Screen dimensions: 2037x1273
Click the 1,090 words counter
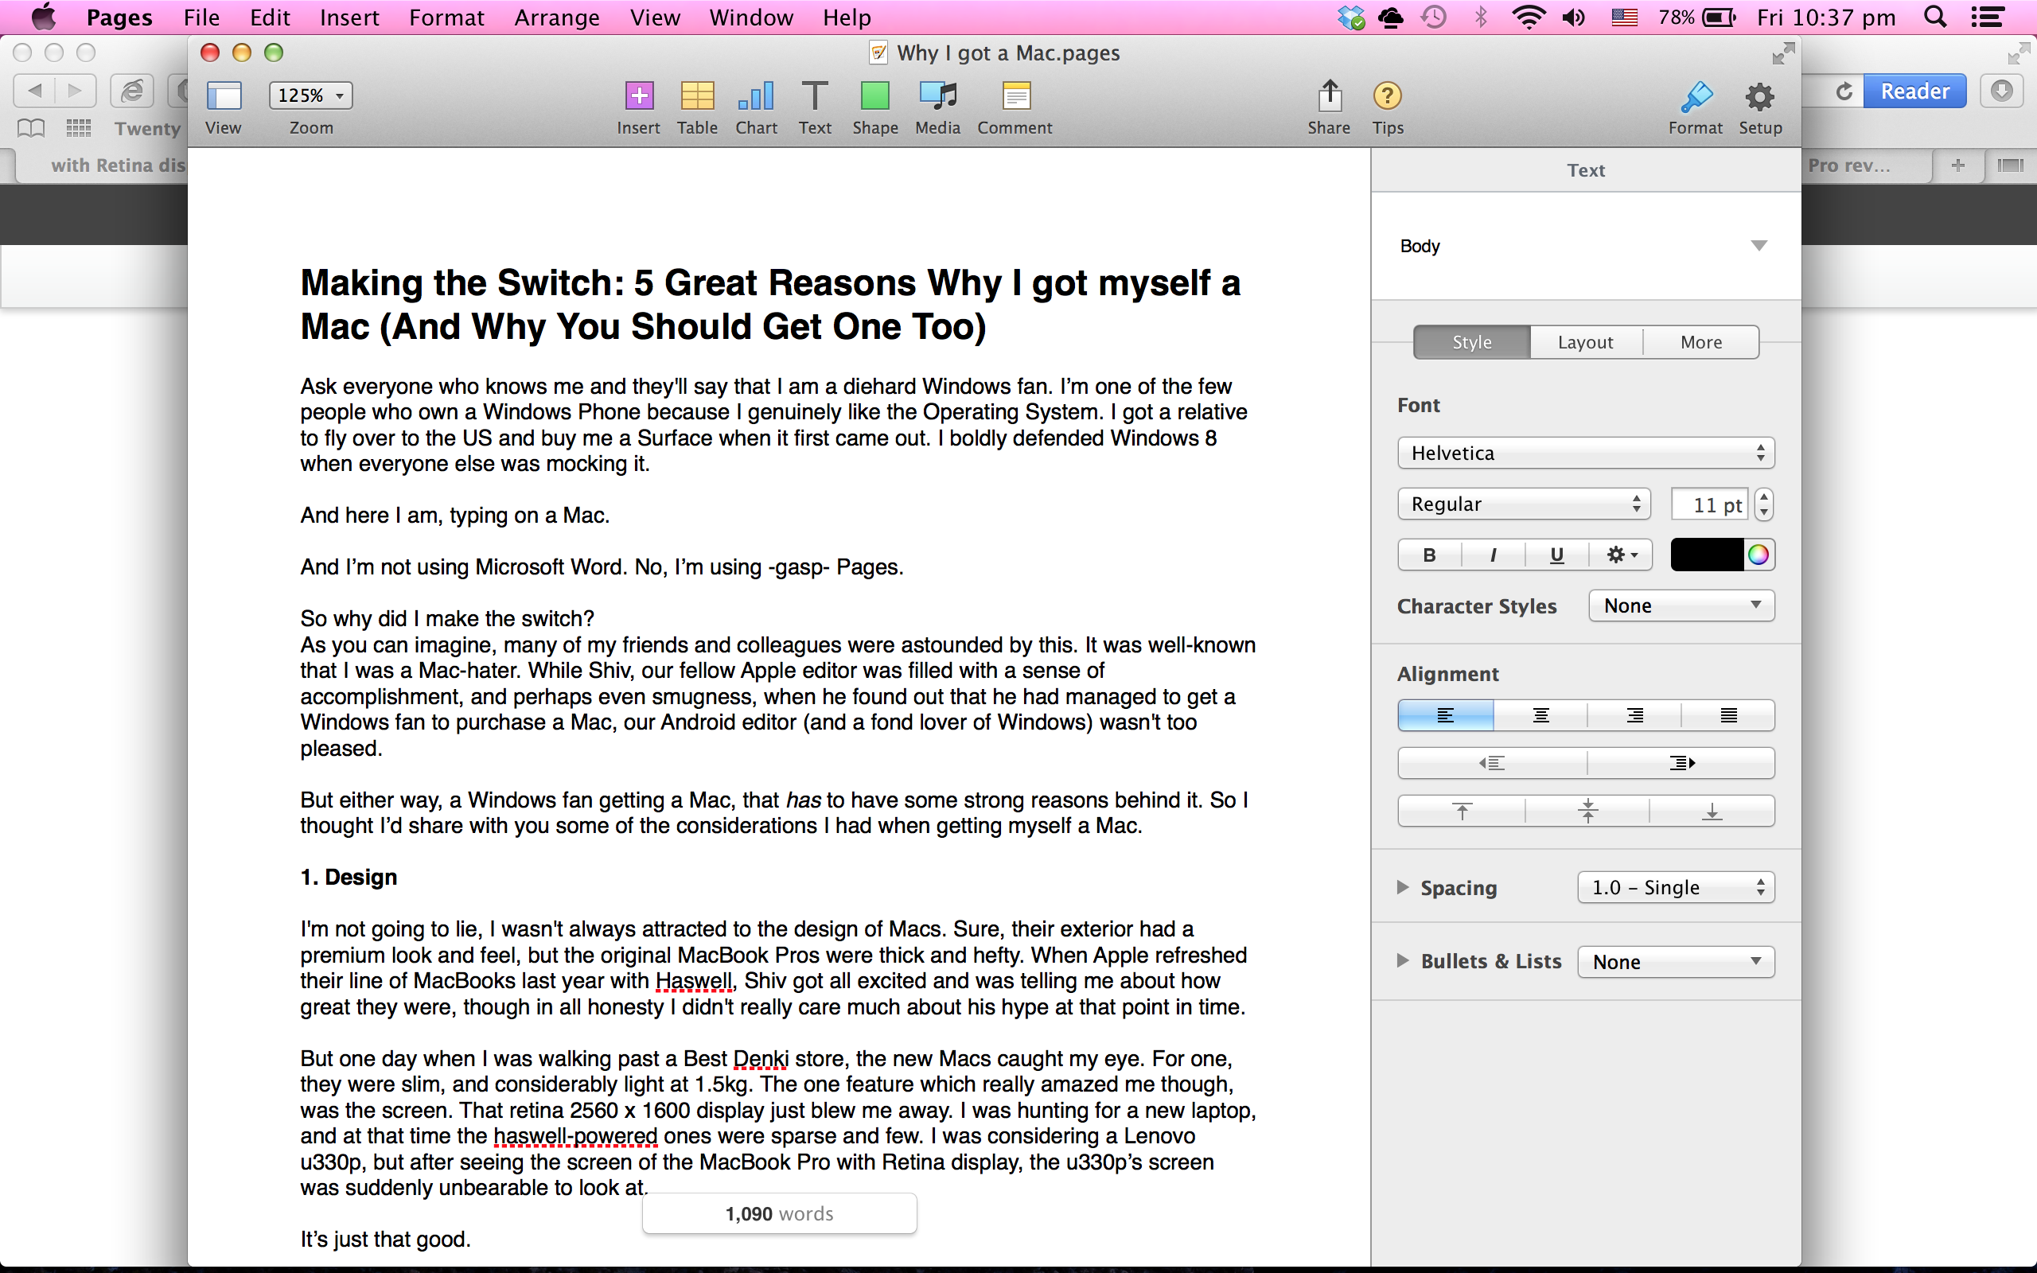pos(780,1213)
